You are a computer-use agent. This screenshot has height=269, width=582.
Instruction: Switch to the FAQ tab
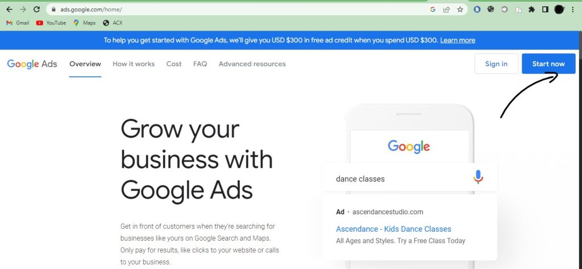click(200, 64)
